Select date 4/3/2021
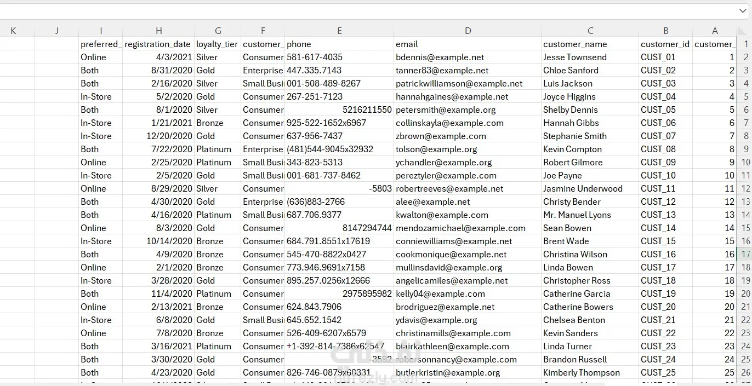Screen dimensions: 752x386 pyautogui.click(x=159, y=57)
